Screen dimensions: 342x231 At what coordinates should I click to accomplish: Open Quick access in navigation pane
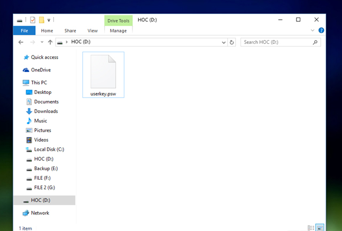(44, 57)
